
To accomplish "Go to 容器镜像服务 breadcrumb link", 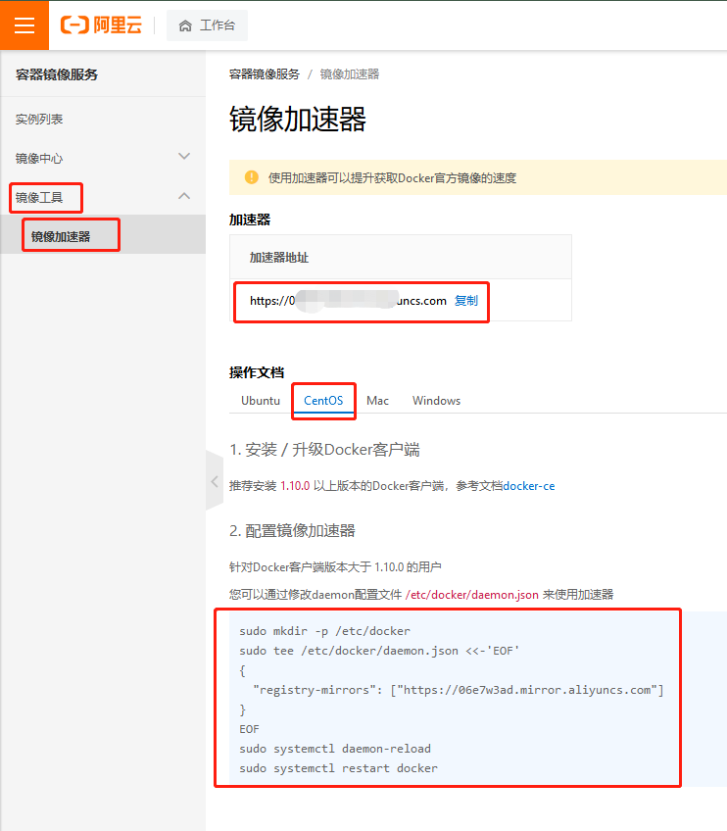I will tap(264, 74).
